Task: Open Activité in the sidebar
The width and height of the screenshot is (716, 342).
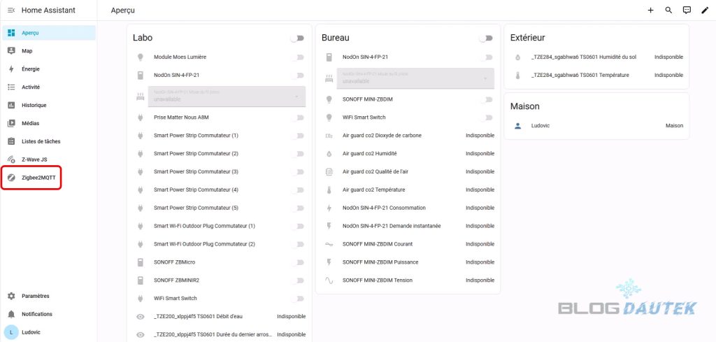Action: pyautogui.click(x=48, y=87)
